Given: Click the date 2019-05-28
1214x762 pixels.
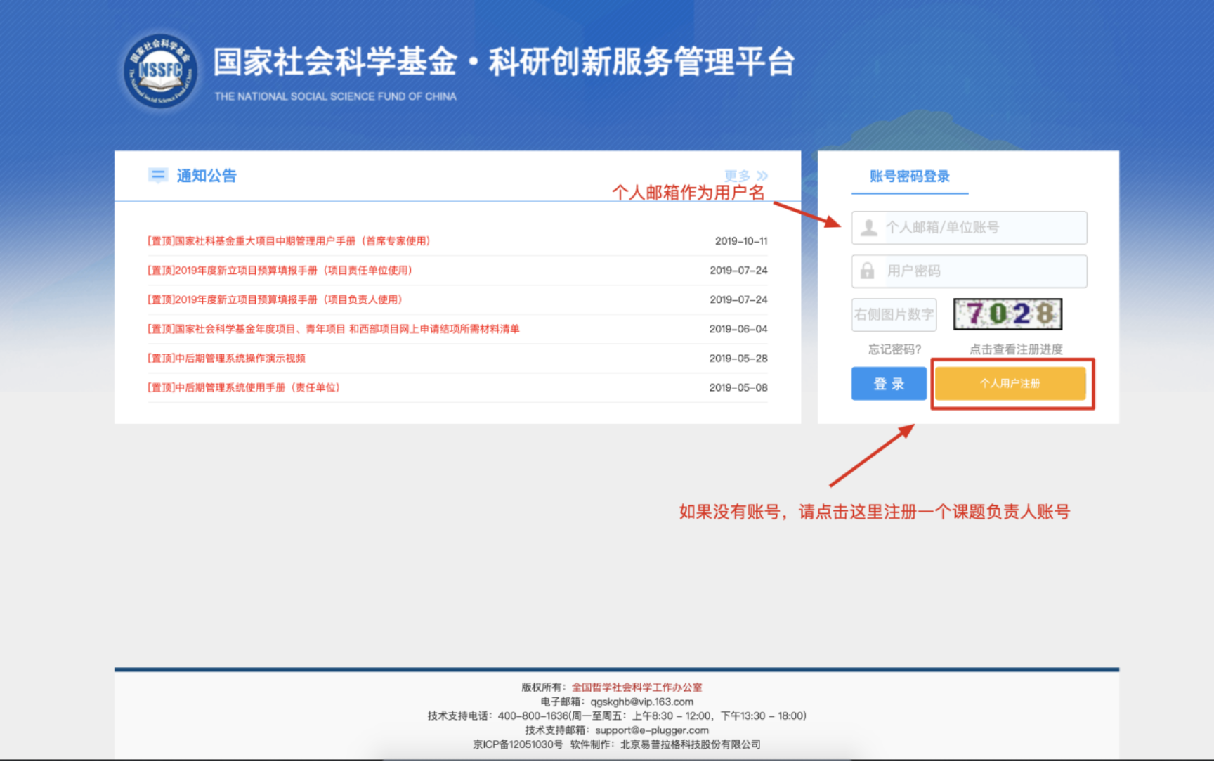Looking at the screenshot, I should click(738, 359).
